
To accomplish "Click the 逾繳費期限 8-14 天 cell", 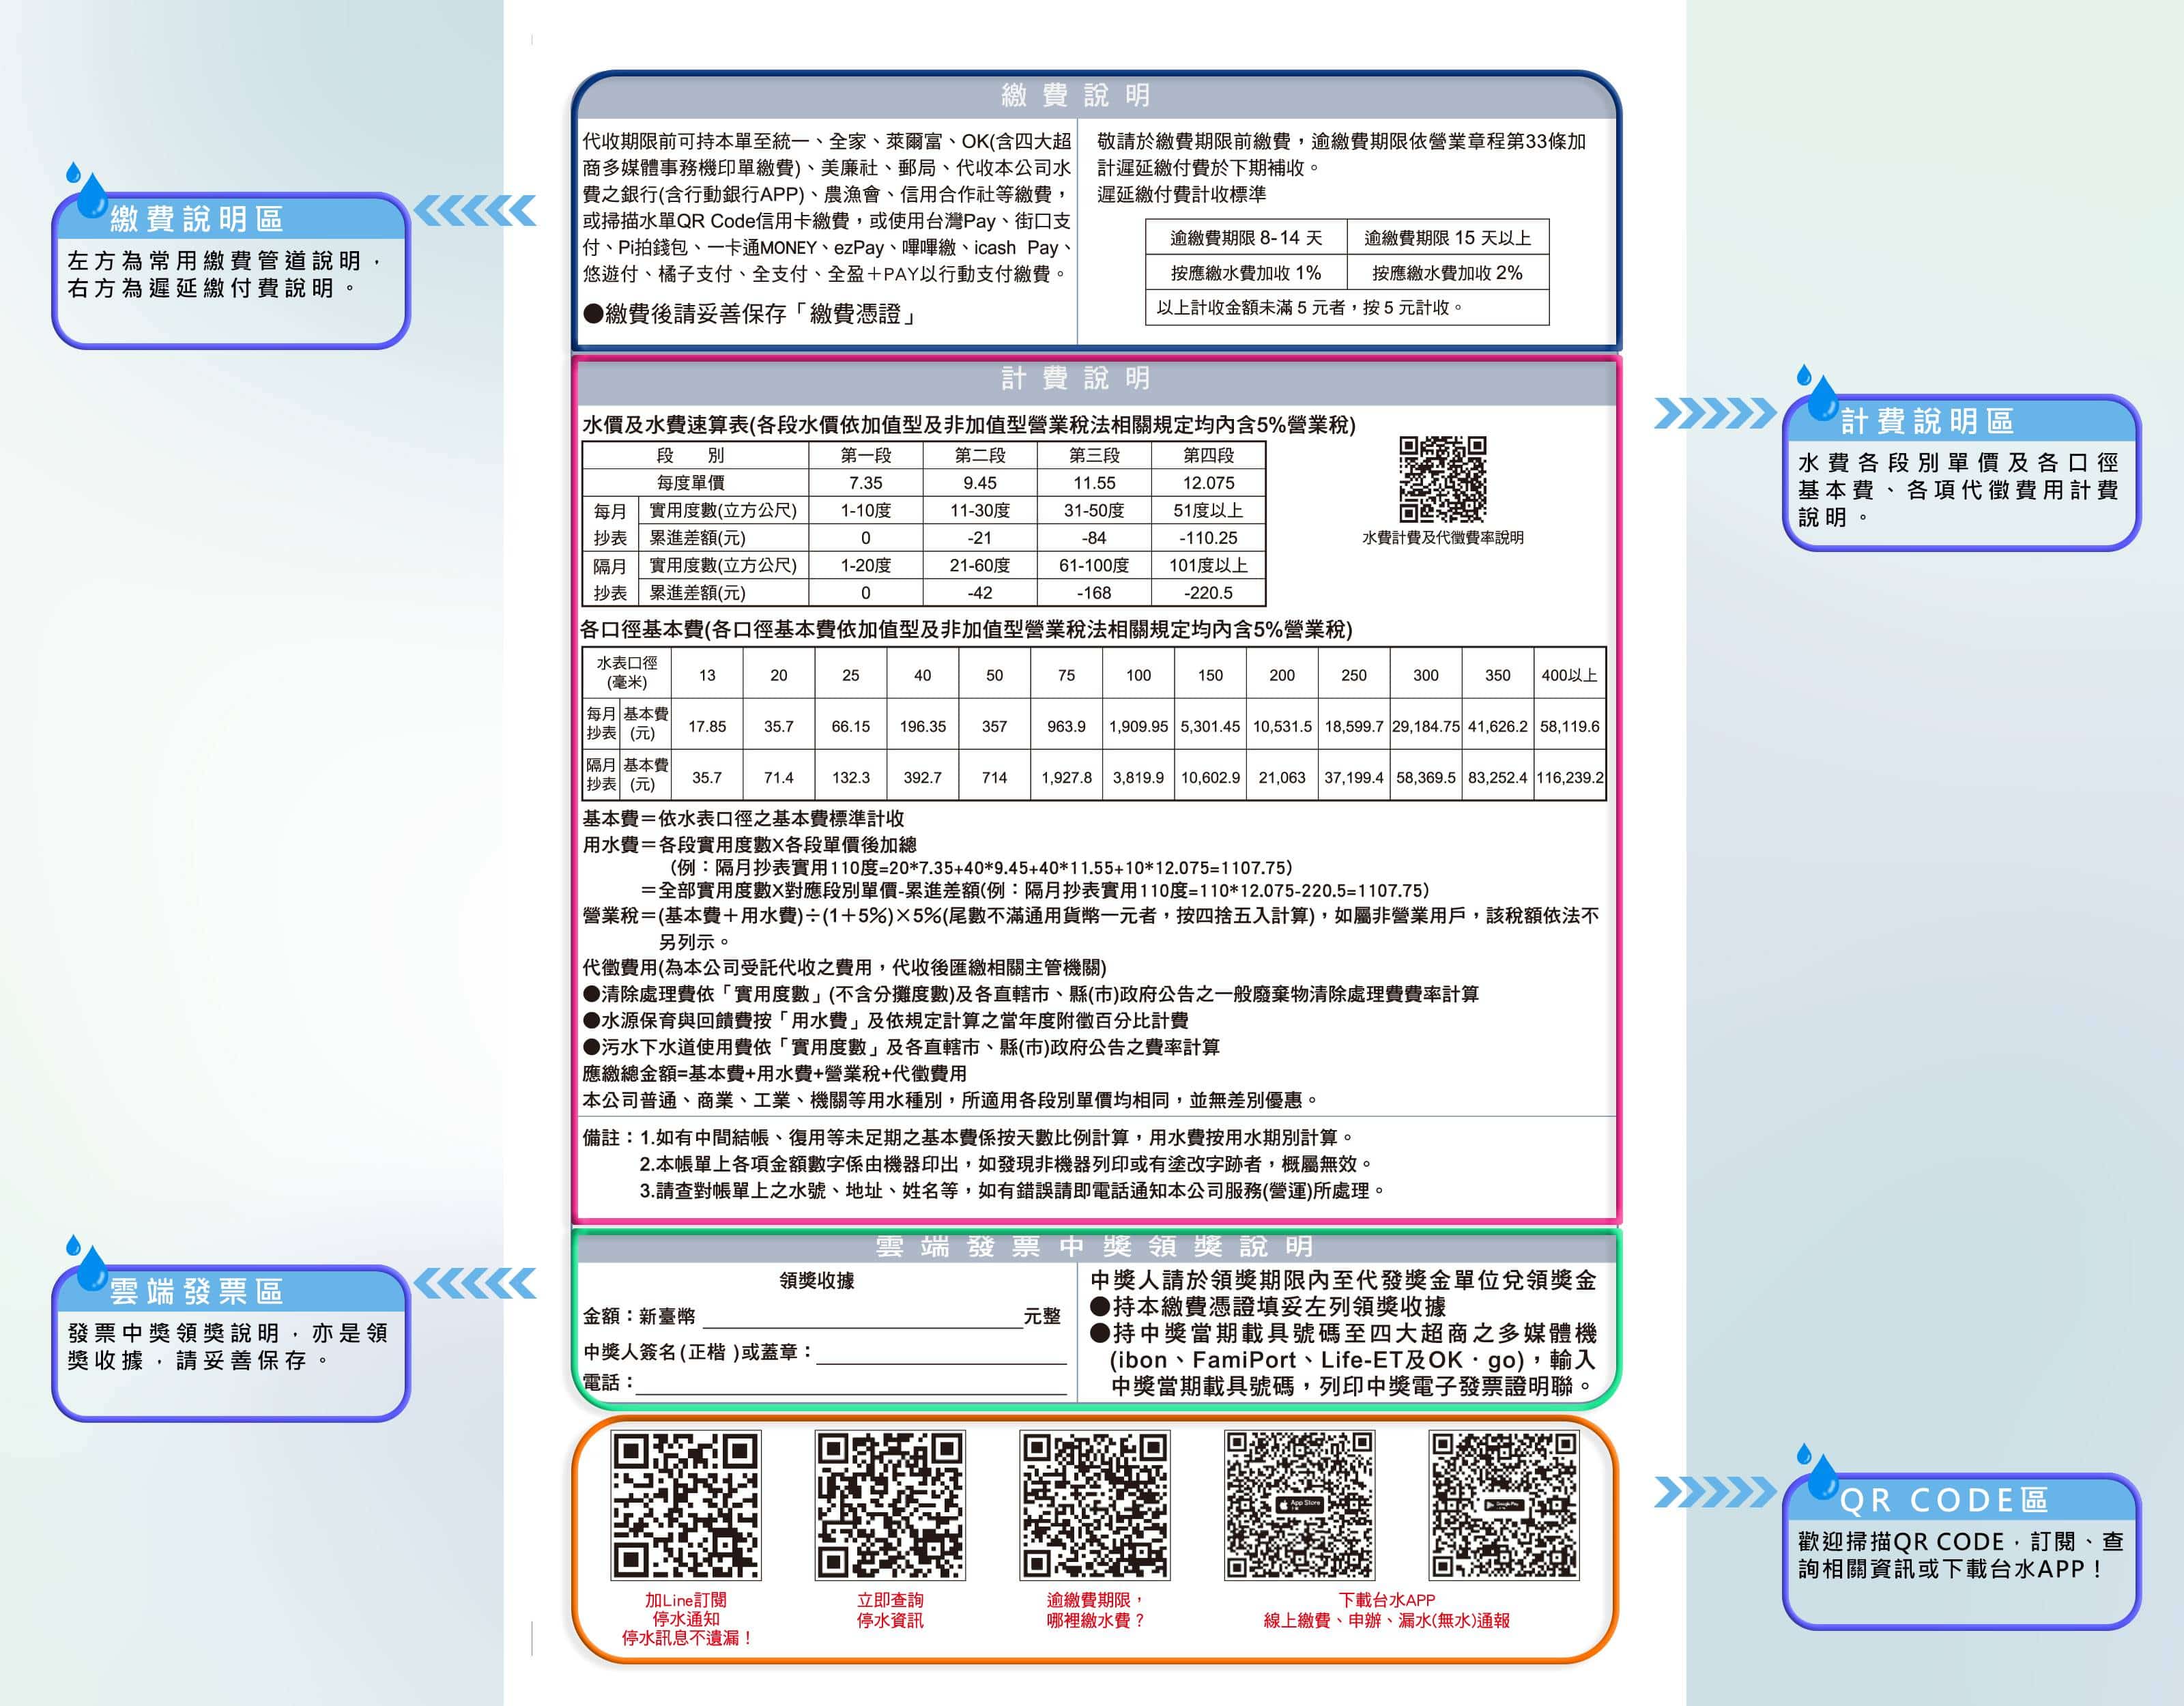I will point(1246,238).
